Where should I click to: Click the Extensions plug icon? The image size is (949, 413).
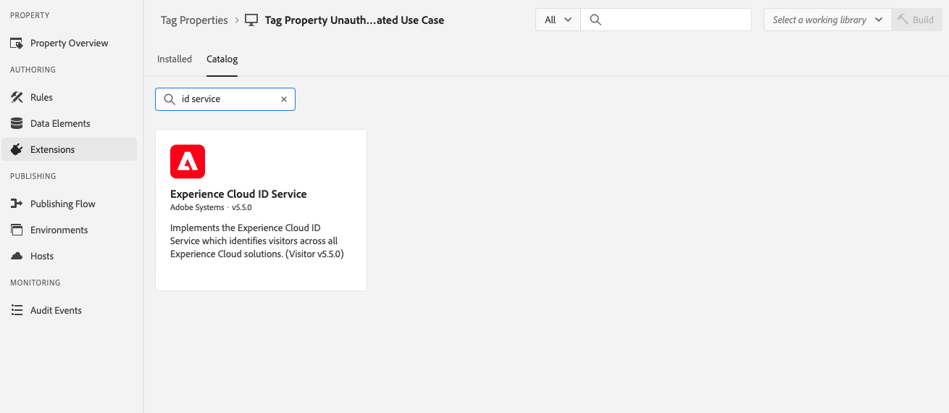[17, 149]
